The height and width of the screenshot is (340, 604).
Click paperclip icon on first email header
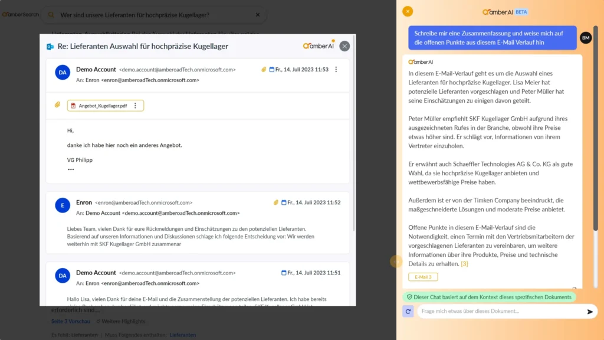coord(264,70)
